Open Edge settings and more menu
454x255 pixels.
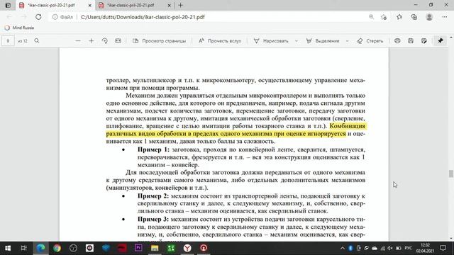pos(445,17)
